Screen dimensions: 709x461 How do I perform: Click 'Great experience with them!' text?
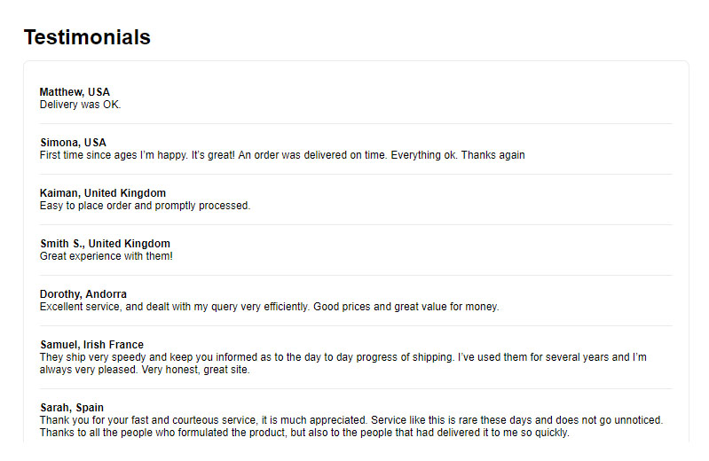pos(106,257)
